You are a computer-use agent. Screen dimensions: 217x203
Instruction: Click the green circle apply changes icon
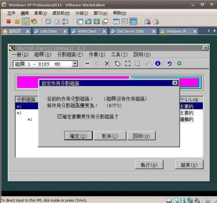[179, 63]
